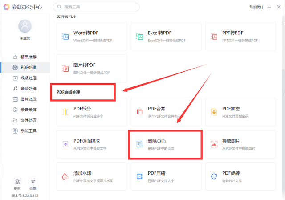The height and width of the screenshot is (200, 285).
Task: Open the 删除页面 card
Action: (x=166, y=144)
